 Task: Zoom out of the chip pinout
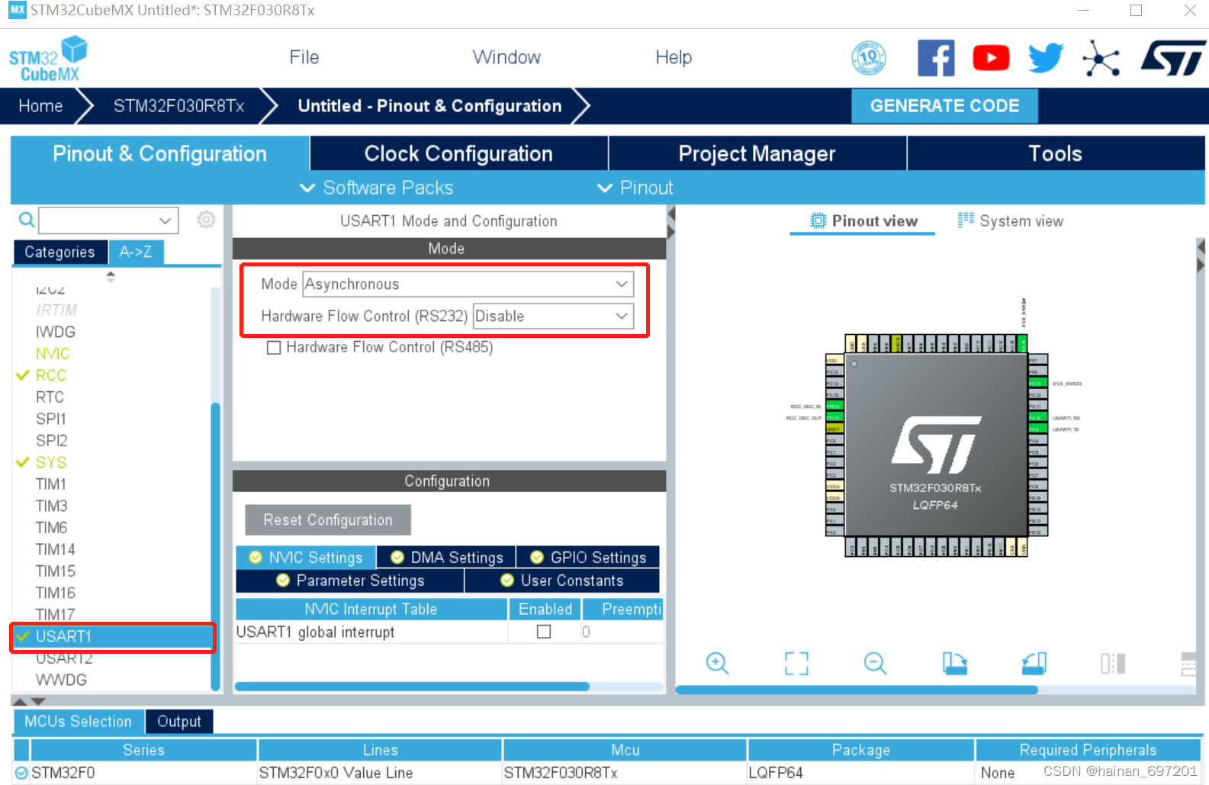coord(875,663)
